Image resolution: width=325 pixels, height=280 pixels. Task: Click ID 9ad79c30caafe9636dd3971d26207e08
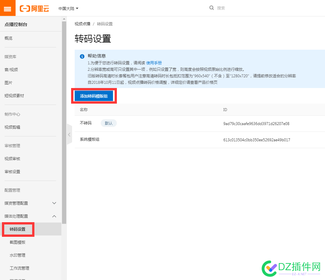pyautogui.click(x=256, y=124)
